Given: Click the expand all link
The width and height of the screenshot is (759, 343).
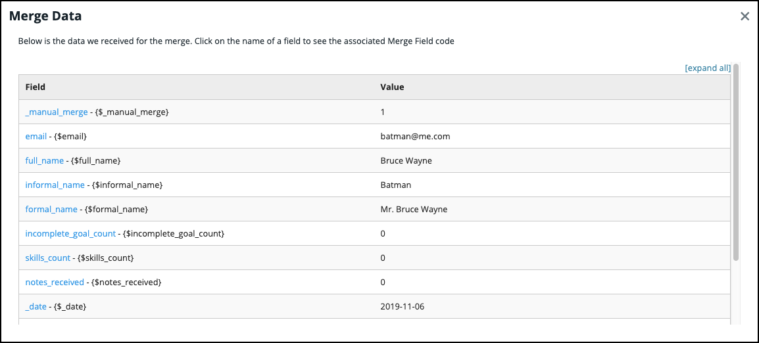Looking at the screenshot, I should pyautogui.click(x=708, y=68).
